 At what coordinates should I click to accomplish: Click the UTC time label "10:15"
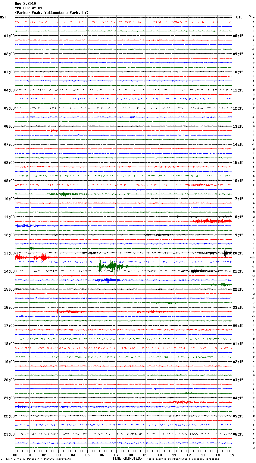click(x=238, y=72)
